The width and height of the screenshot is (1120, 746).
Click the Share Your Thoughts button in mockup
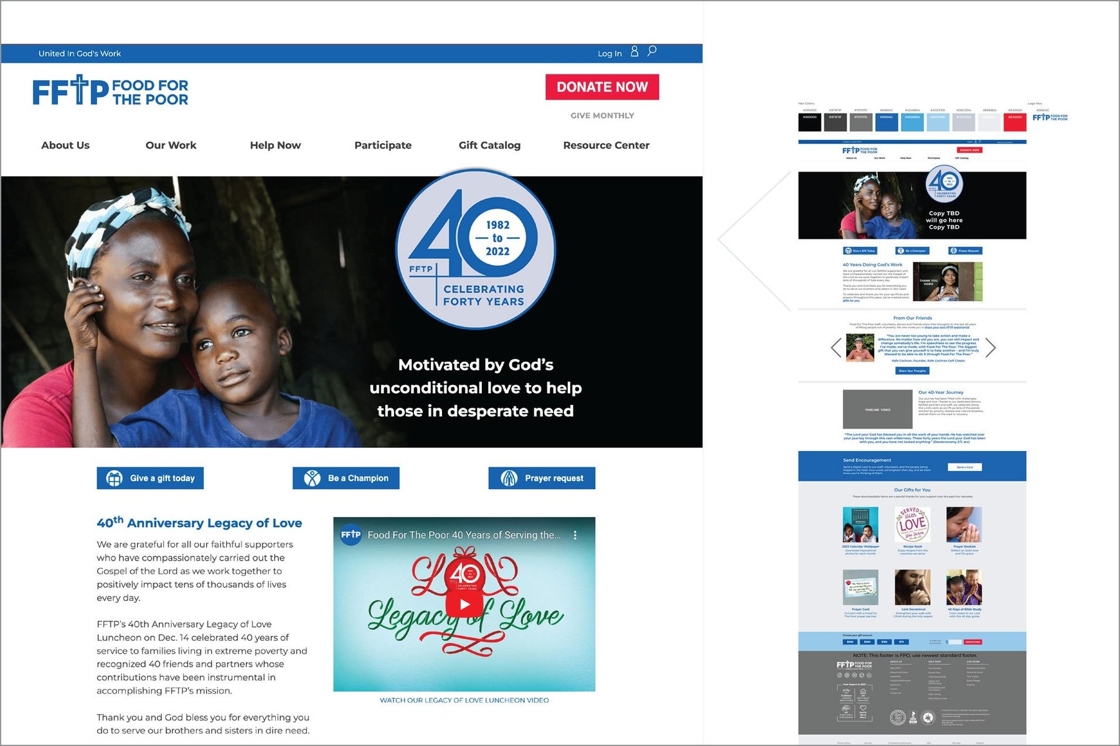pos(912,371)
